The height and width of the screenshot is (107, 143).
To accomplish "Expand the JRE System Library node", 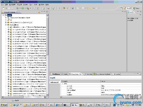I will click(x=6, y=22).
